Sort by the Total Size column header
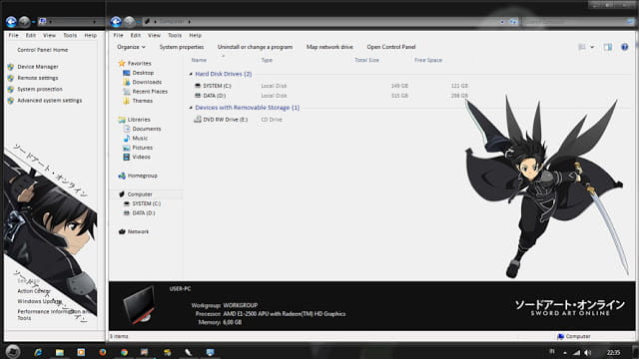This screenshot has width=639, height=359. click(x=366, y=60)
